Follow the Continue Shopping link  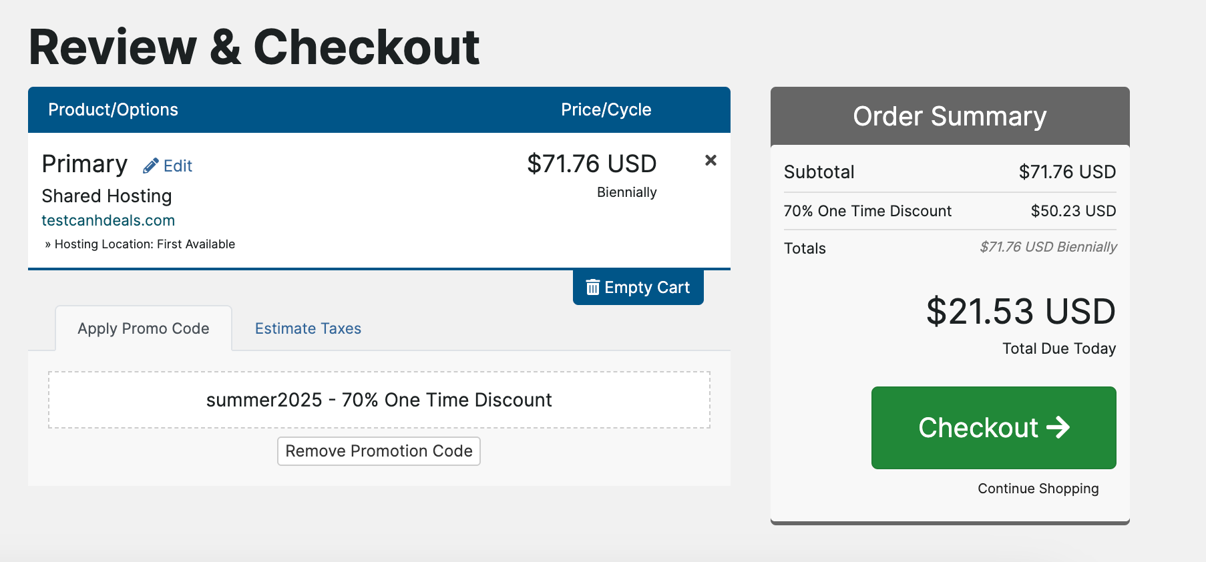[x=1038, y=489]
